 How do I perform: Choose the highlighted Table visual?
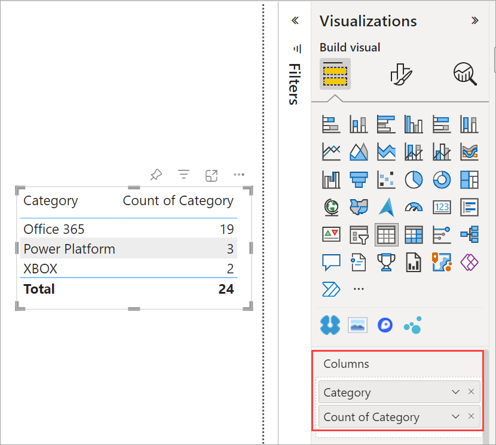coord(386,235)
